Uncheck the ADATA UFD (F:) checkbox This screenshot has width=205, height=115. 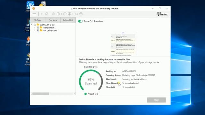35,25
